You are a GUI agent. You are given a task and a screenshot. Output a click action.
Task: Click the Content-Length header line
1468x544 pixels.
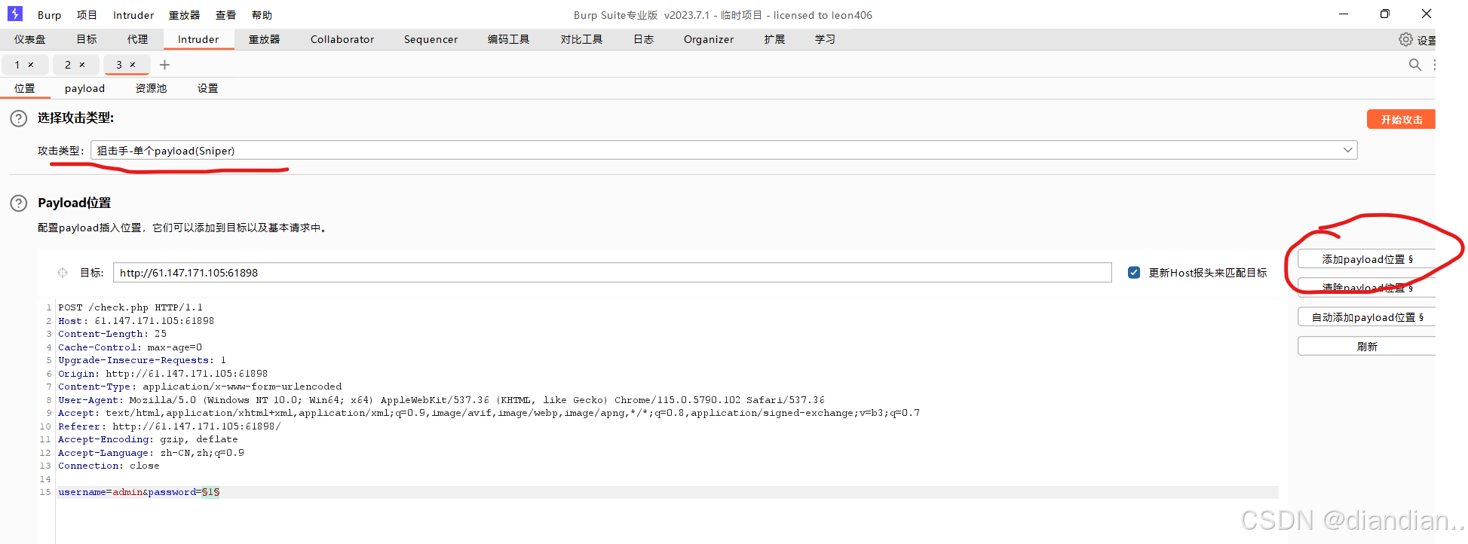112,334
